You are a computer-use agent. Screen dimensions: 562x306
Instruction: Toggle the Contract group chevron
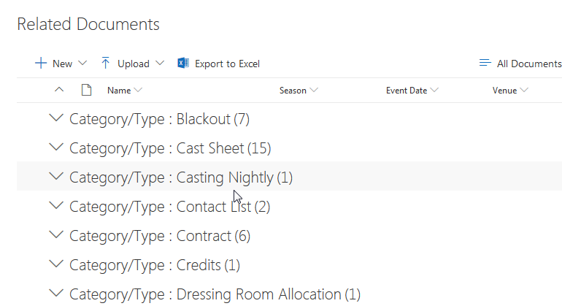point(55,235)
